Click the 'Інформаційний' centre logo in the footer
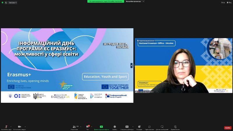Viewport: 233px width, 131px height. pyautogui.click(x=116, y=96)
